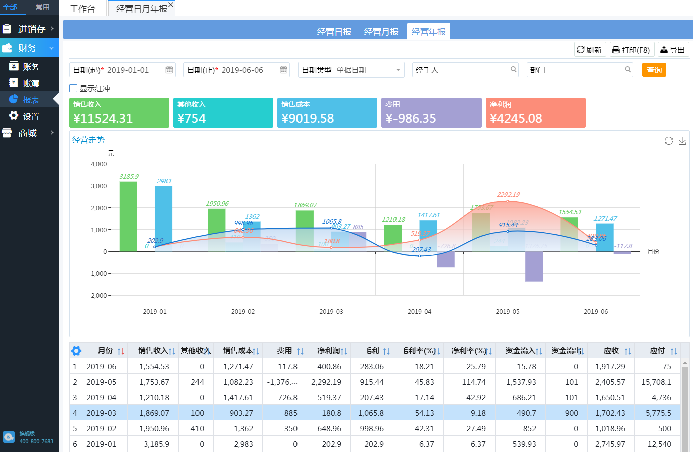
Task: Click the 部门 search magnifier icon
Action: 628,70
